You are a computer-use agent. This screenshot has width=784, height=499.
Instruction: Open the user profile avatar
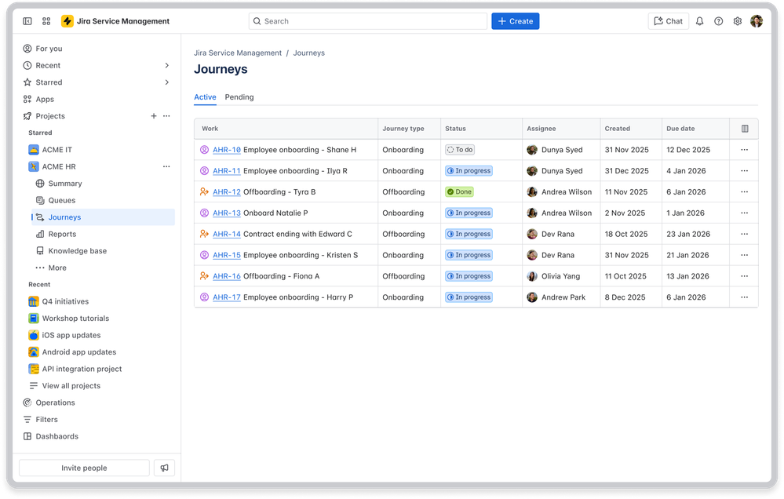[x=757, y=21]
